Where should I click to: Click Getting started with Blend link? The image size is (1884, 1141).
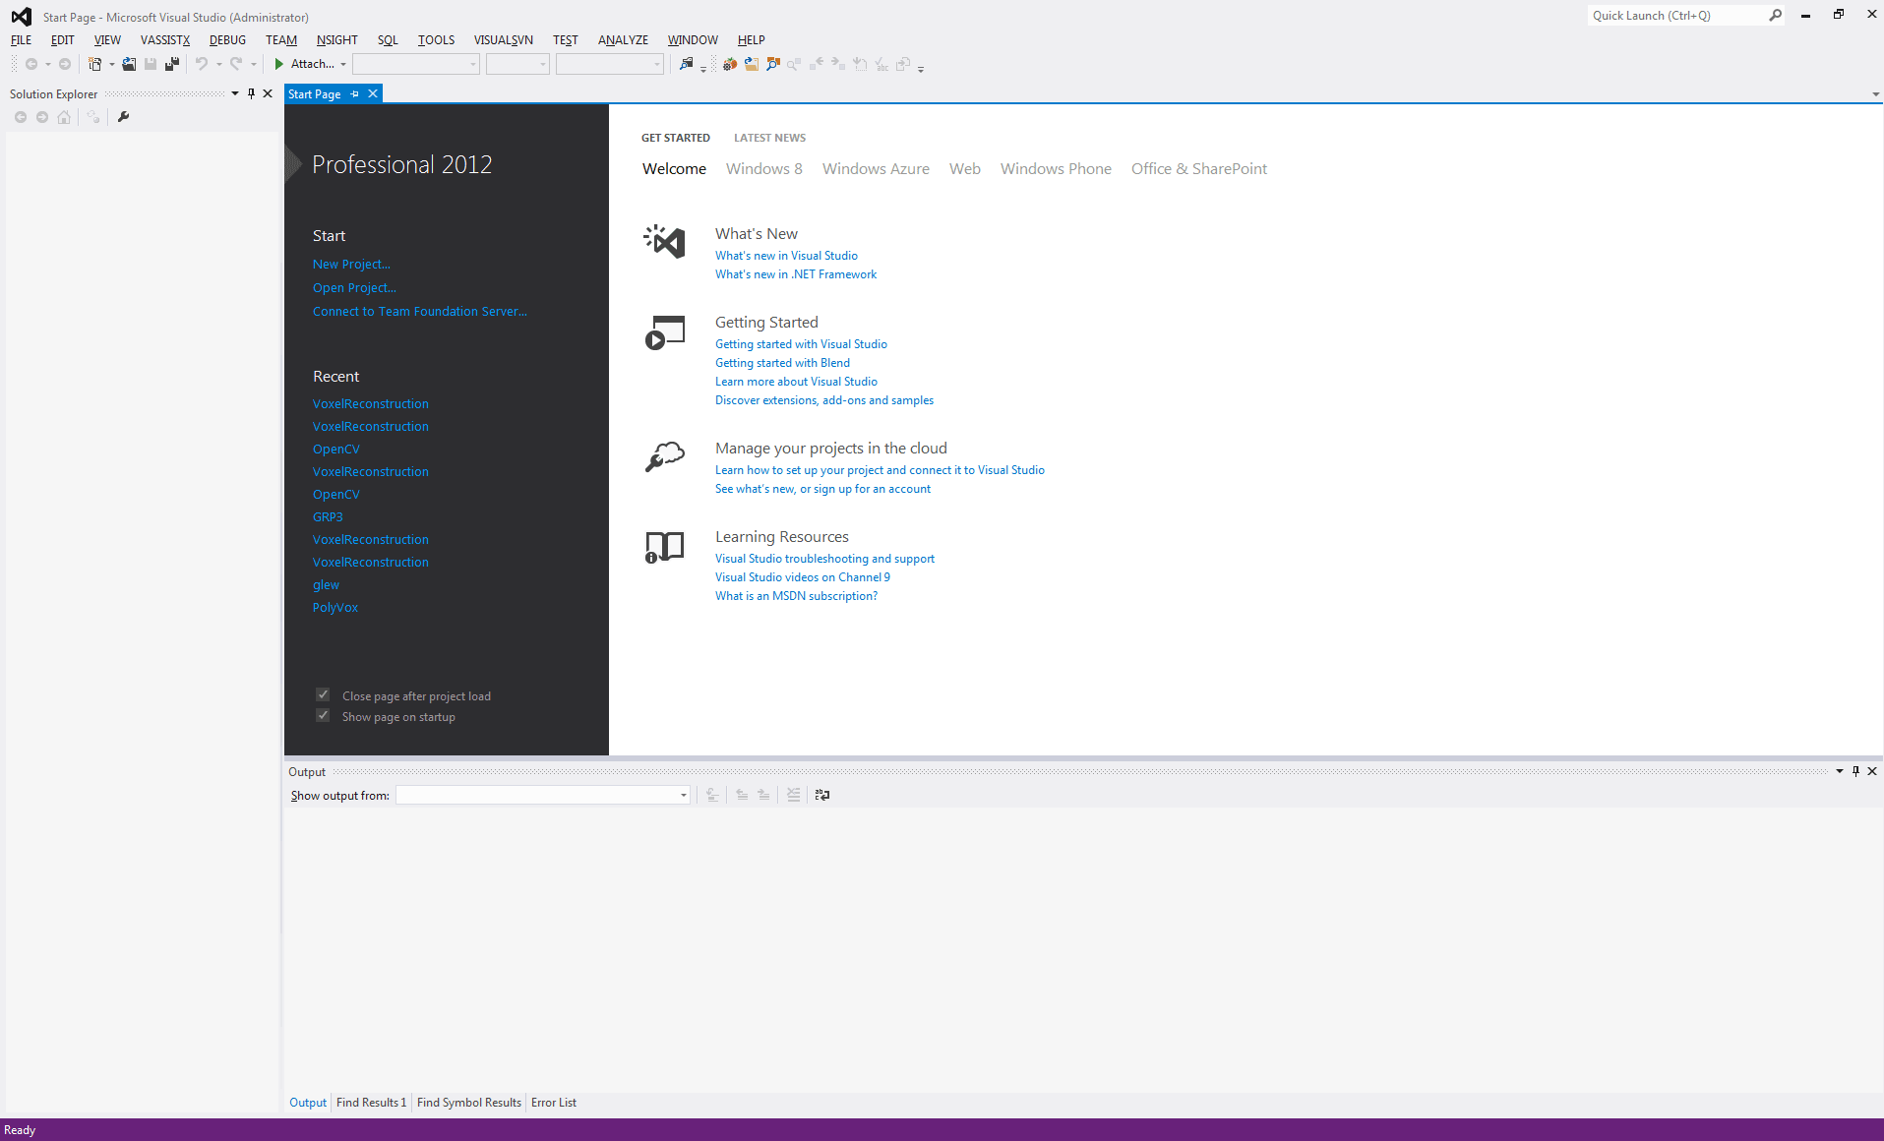[x=782, y=363]
